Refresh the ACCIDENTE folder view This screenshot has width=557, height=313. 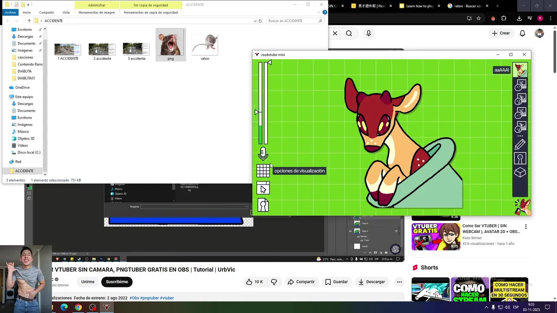(260, 21)
